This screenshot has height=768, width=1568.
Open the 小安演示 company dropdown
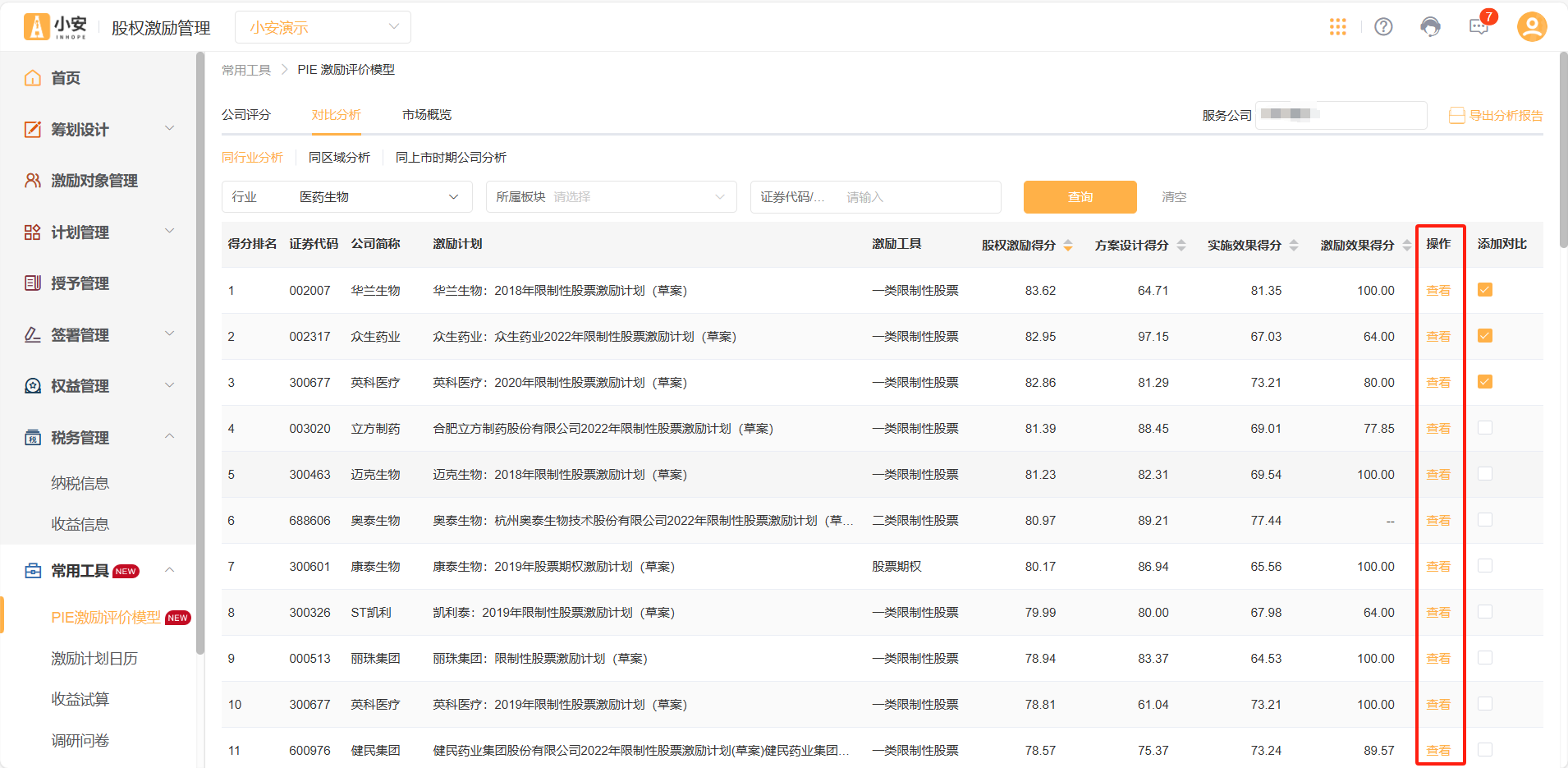pos(323,27)
